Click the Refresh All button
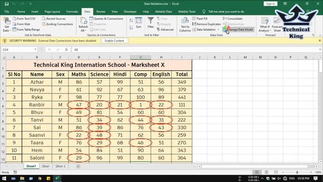323x182 pixels. tap(83, 25)
